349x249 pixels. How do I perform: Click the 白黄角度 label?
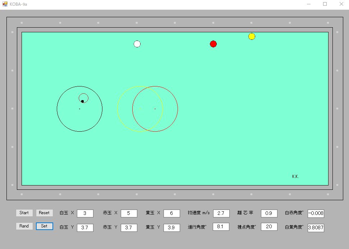[x=294, y=227]
